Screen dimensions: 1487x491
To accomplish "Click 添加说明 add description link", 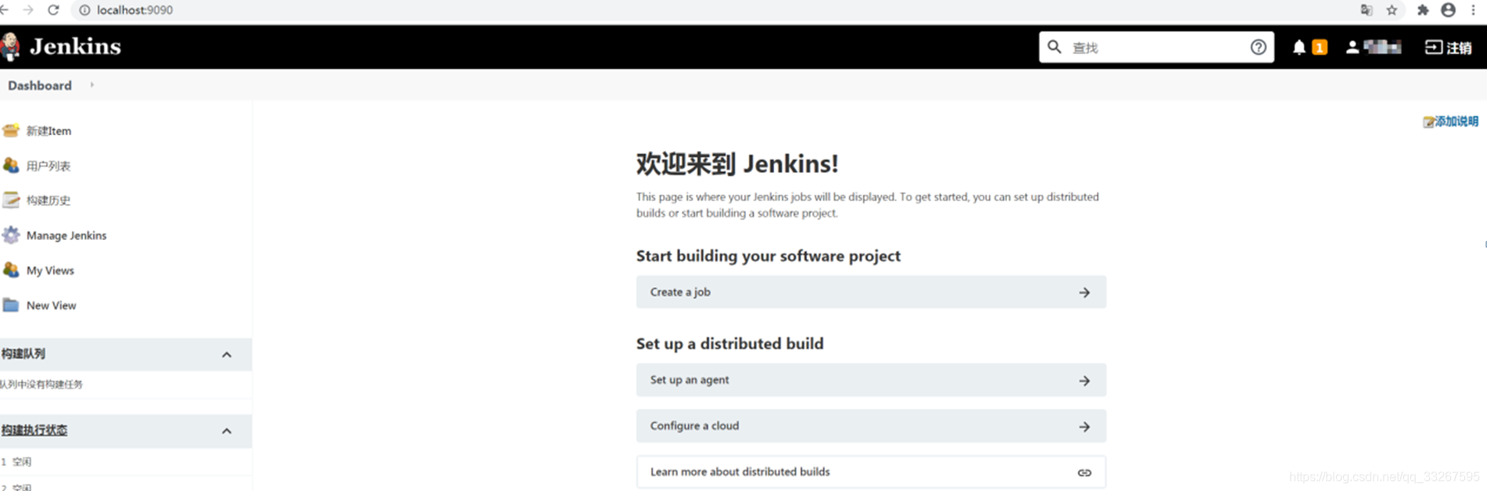I will click(x=1456, y=121).
